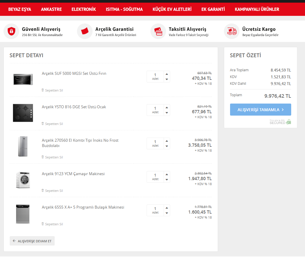Click ALIŞVERİŞİ TAMAMLA checkout button

pyautogui.click(x=260, y=109)
